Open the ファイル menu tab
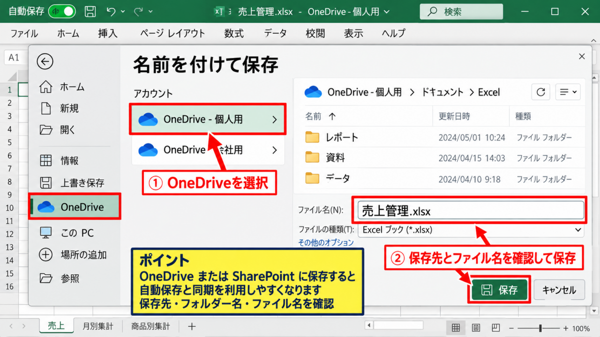Image resolution: width=600 pixels, height=337 pixels. (24, 33)
